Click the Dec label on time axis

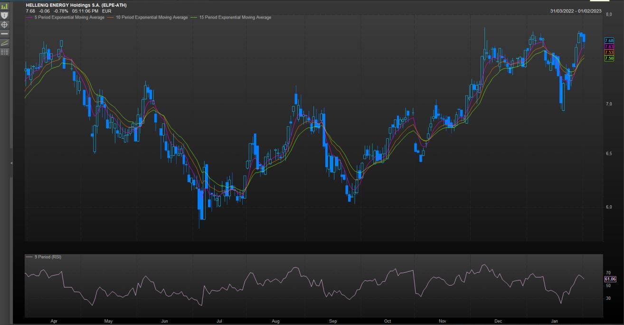[498, 321]
